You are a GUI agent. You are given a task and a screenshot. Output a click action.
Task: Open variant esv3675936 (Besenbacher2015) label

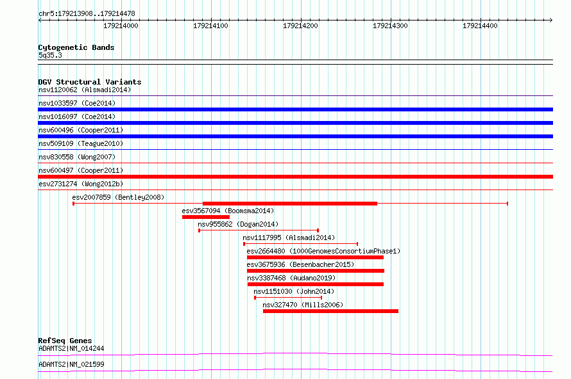tap(300, 264)
